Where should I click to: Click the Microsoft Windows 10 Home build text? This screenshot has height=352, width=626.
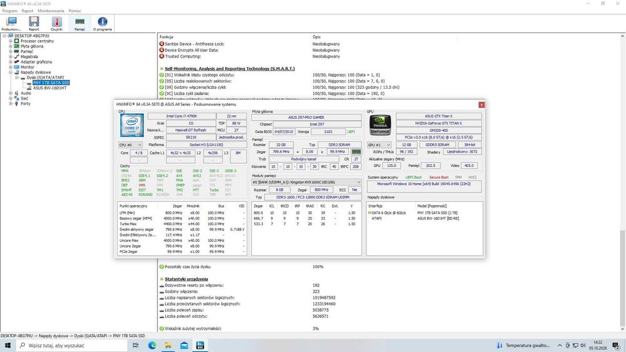[424, 184]
